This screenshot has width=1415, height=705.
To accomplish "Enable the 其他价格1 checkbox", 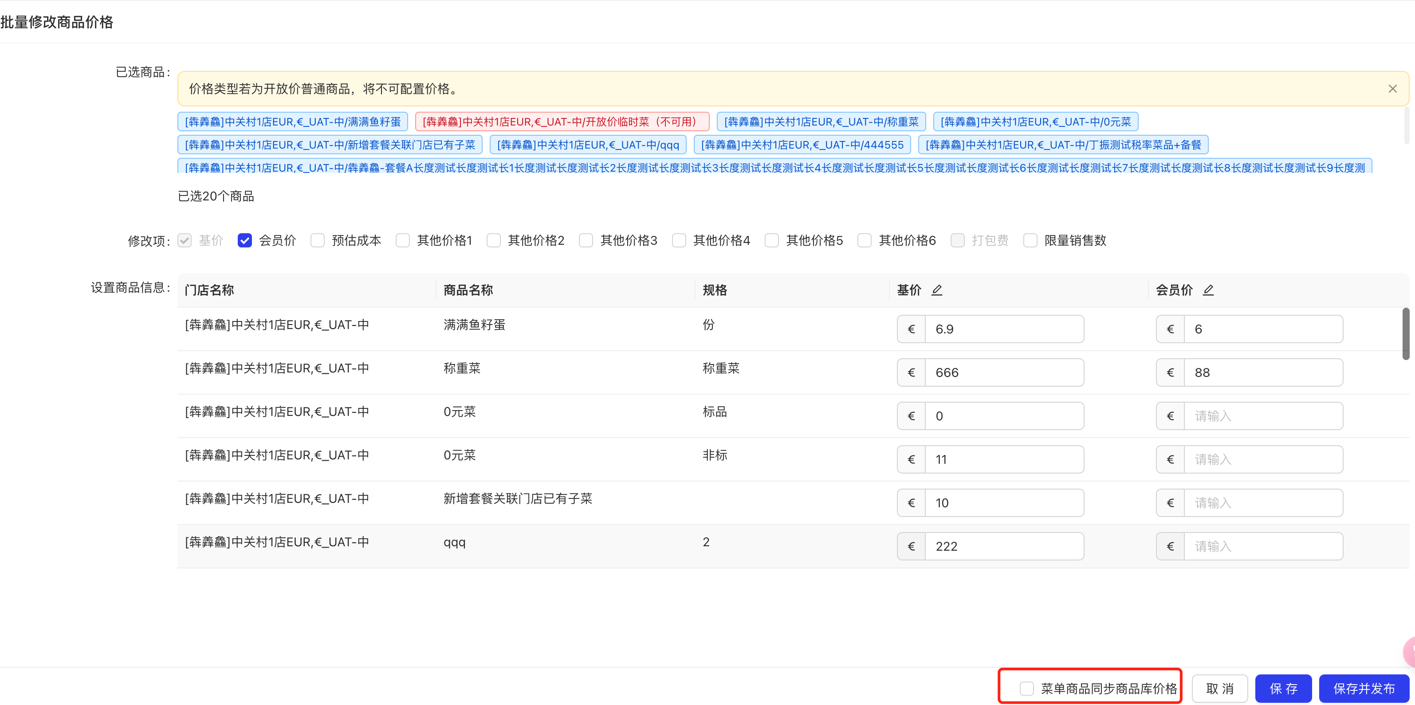I will [403, 240].
